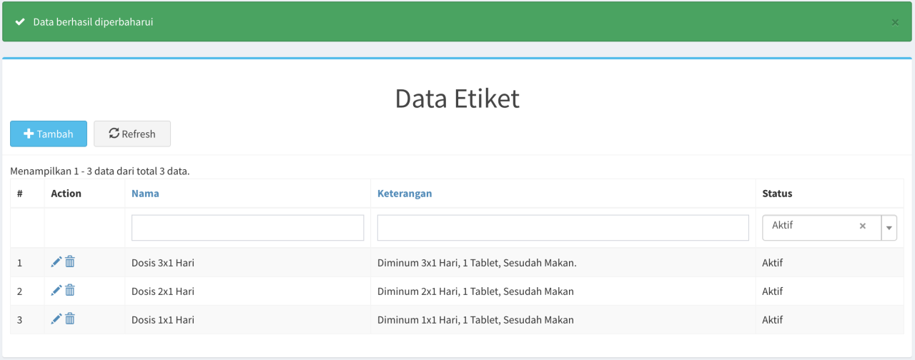This screenshot has width=915, height=360.
Task: Focus the Nama filter text field
Action: click(247, 228)
